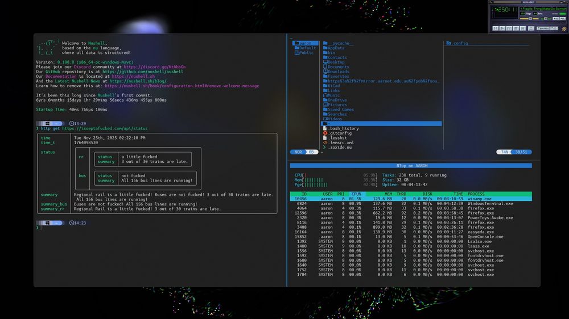Click the Desktop monitor icon
The height and width of the screenshot is (319, 569).
[325, 62]
